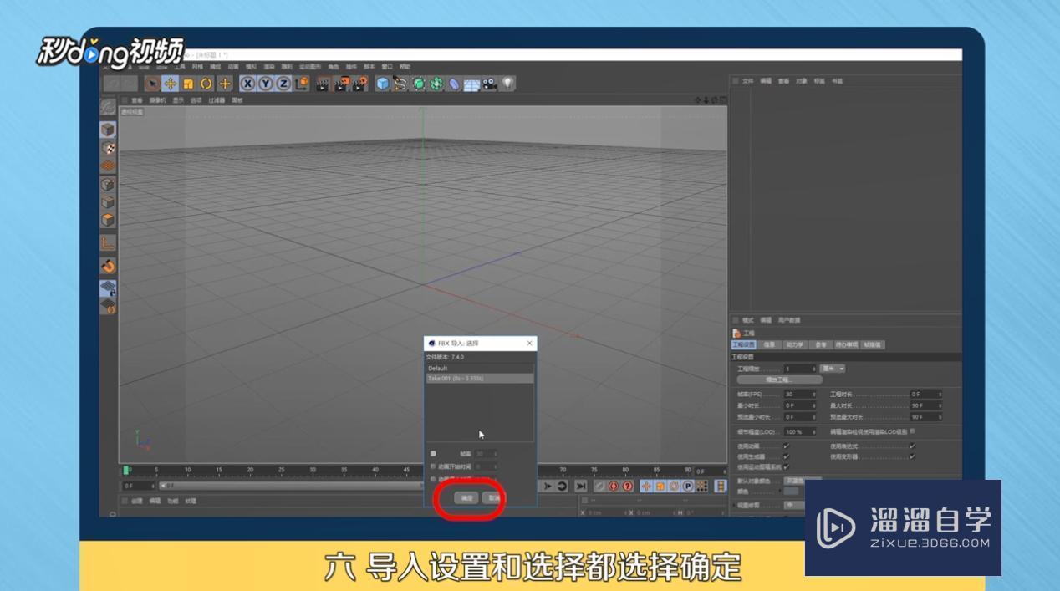Toggle the X axis lock
The height and width of the screenshot is (591, 1060).
247,84
